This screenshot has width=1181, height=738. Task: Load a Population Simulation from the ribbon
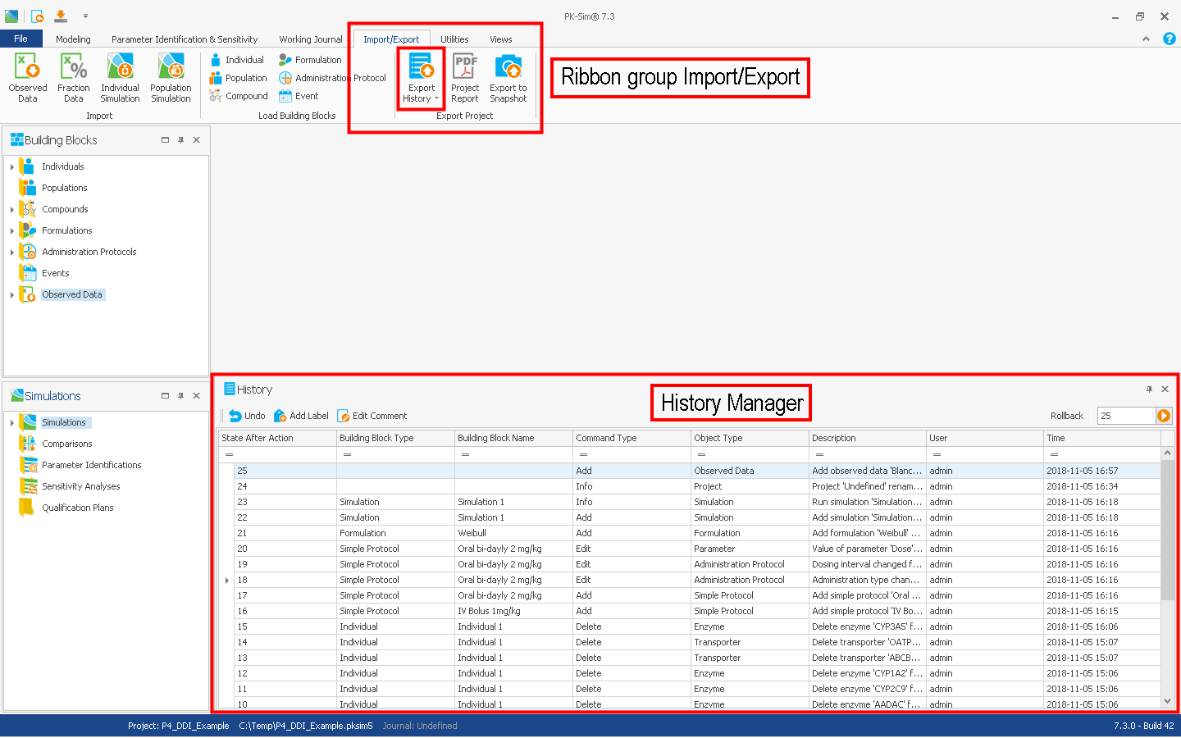(171, 78)
